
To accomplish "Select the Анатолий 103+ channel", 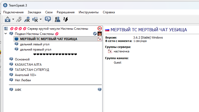I will coord(26,75).
